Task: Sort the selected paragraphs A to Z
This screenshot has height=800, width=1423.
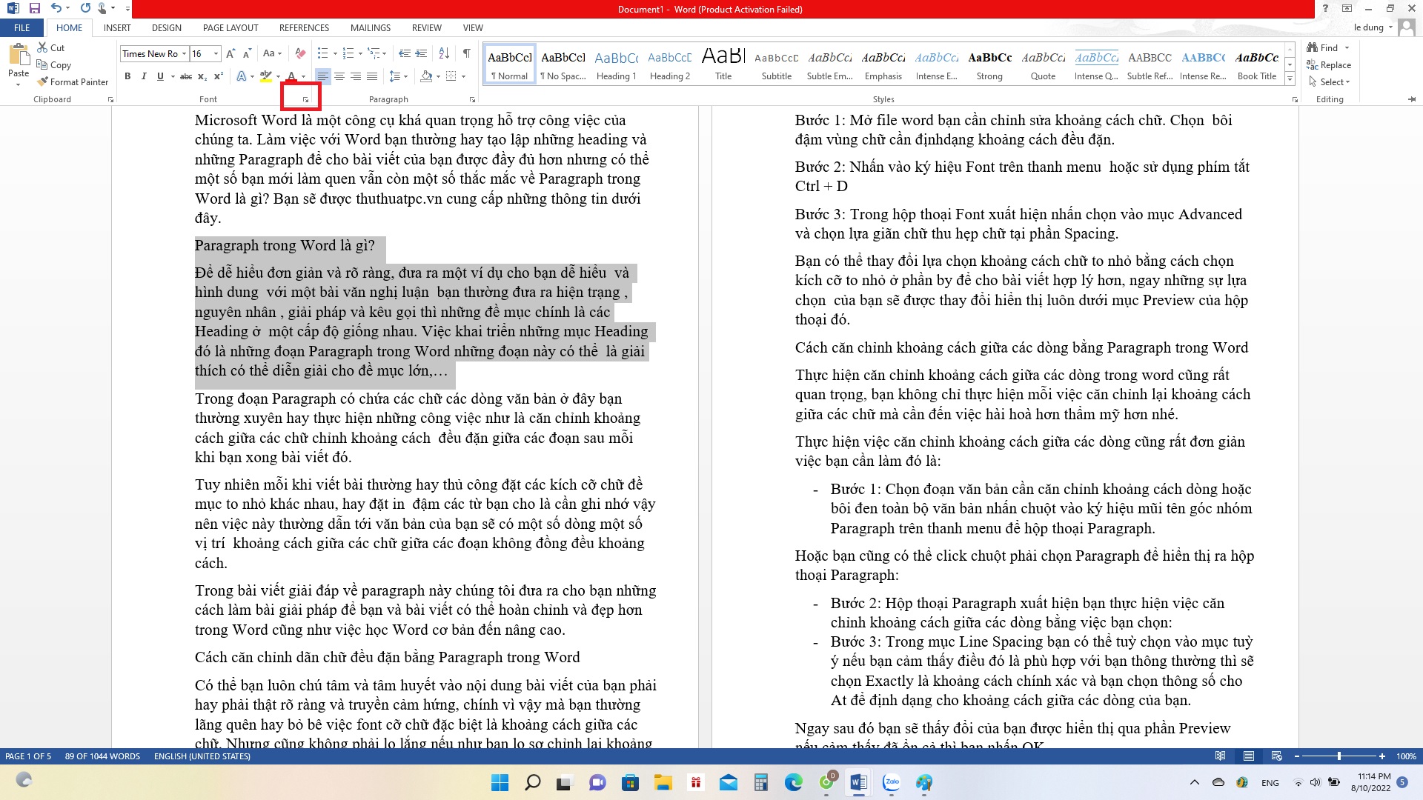Action: pyautogui.click(x=444, y=53)
